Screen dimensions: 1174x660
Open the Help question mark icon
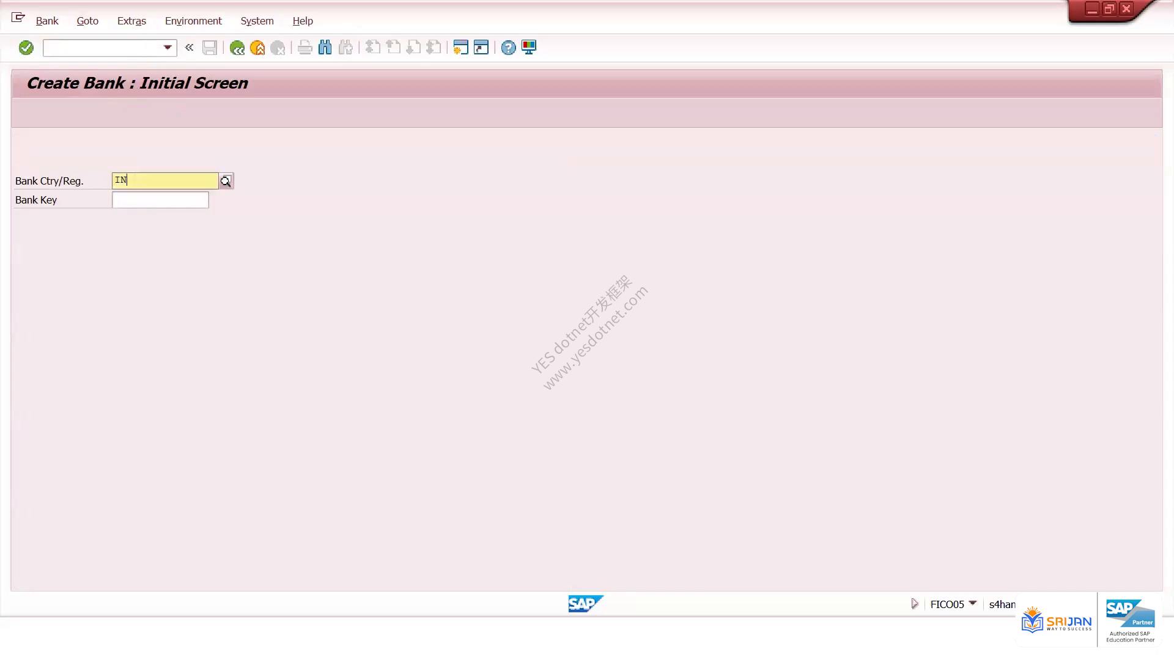[x=508, y=48]
